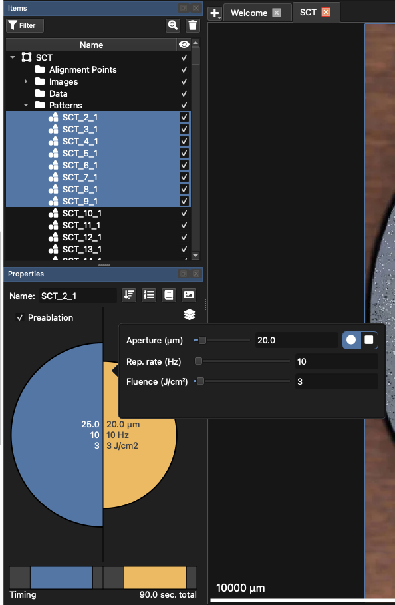This screenshot has width=395, height=605.
Task: Select the circular aperture shape
Action: [x=352, y=340]
